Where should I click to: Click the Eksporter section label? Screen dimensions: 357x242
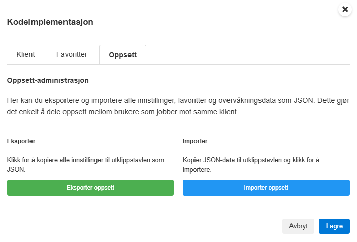[x=21, y=141]
